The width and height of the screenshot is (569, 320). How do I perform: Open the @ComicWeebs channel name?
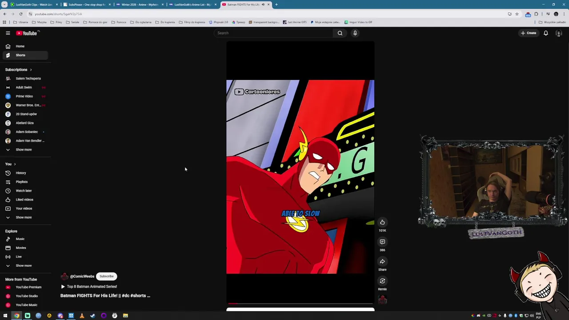pyautogui.click(x=82, y=276)
